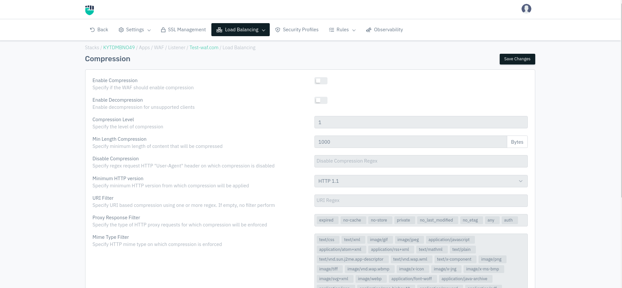Open the KYTDMBNO49 breadcrumb link
The image size is (622, 288).
(119, 48)
